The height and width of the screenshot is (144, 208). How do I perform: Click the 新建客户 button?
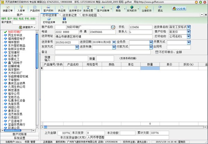pos(27,27)
